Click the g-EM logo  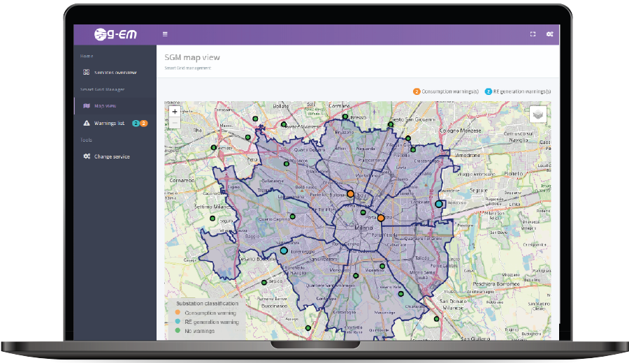click(115, 34)
